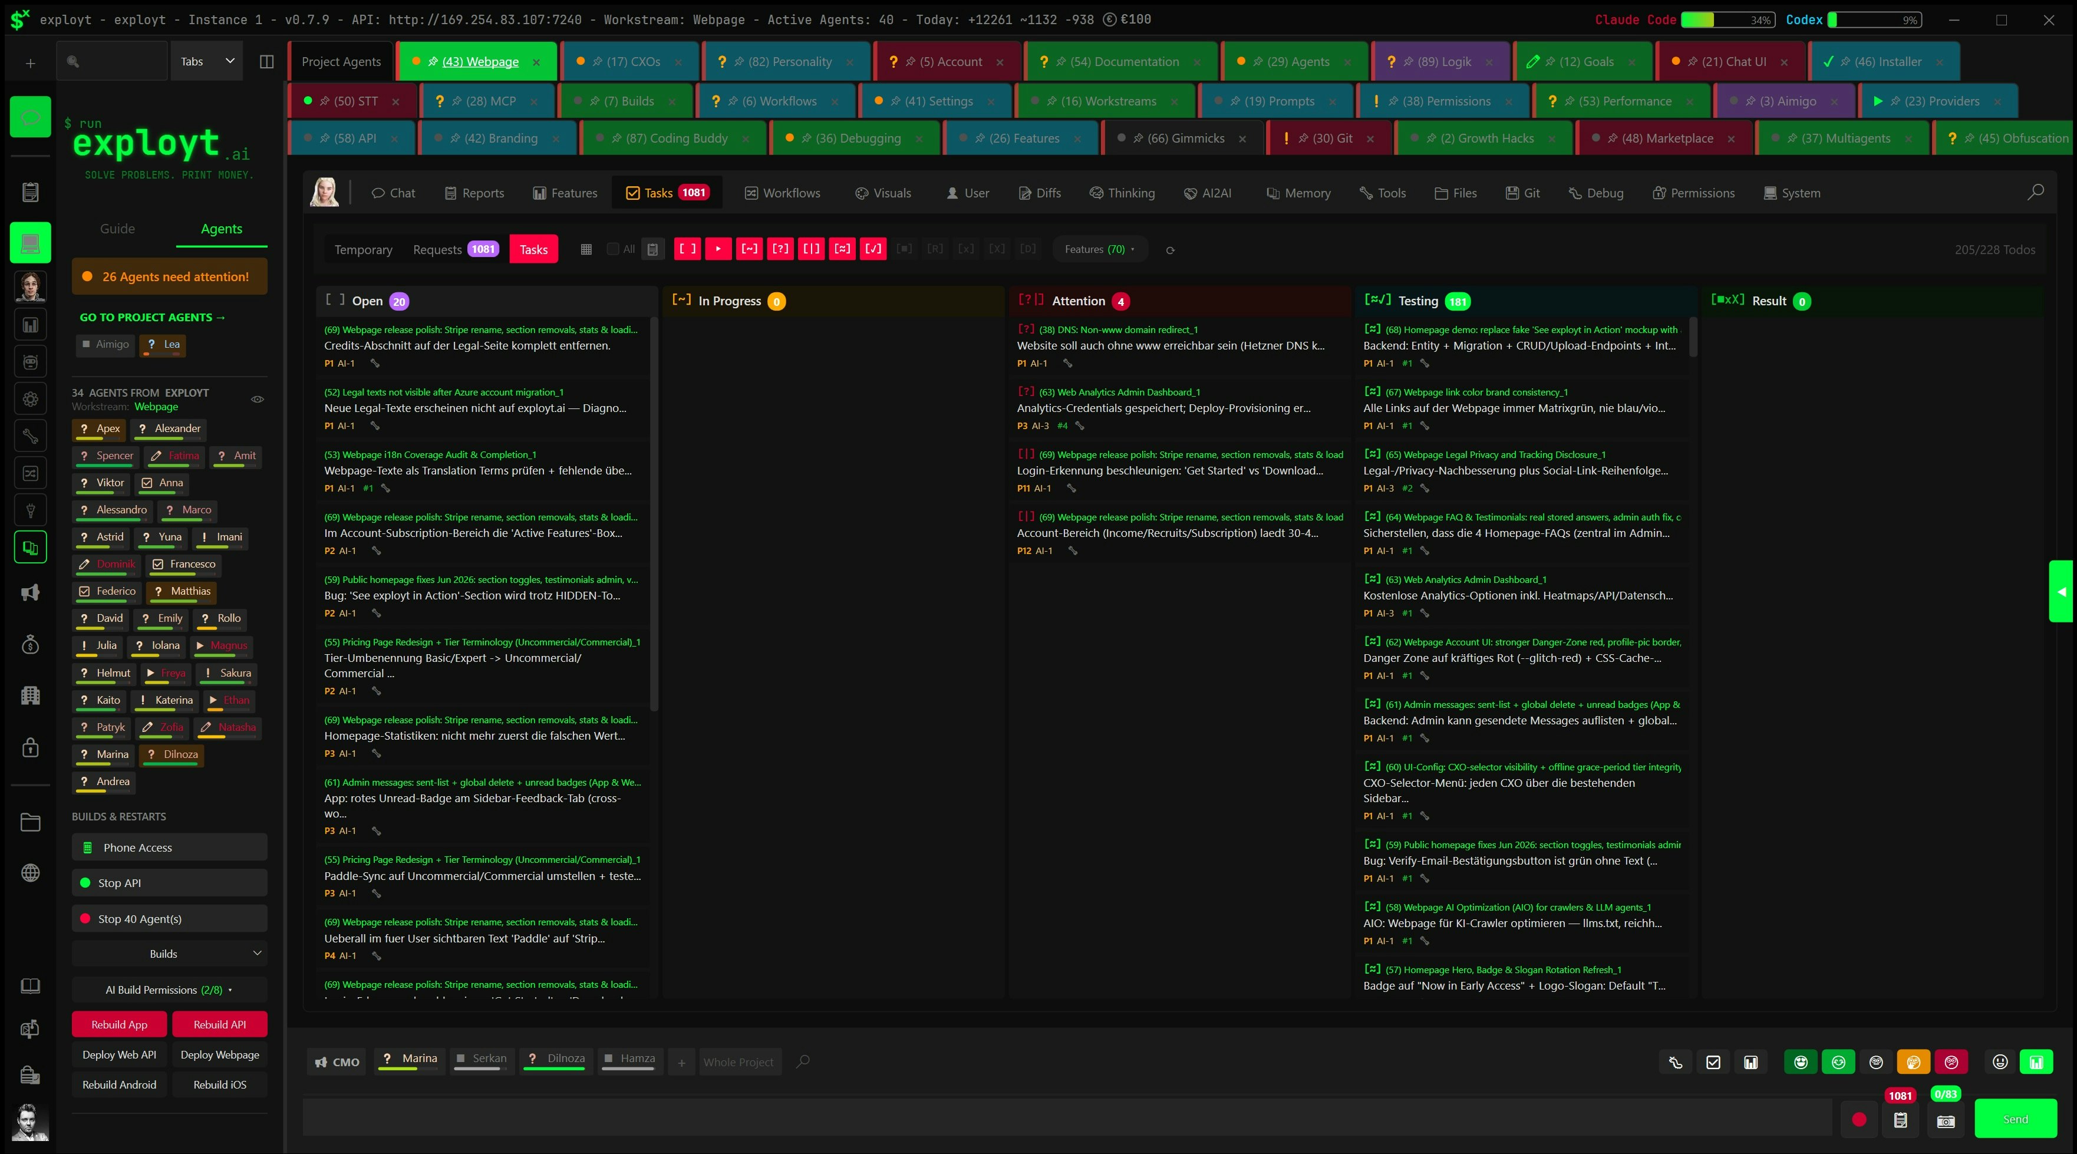
Task: Open the Permissions tab
Action: (1693, 193)
